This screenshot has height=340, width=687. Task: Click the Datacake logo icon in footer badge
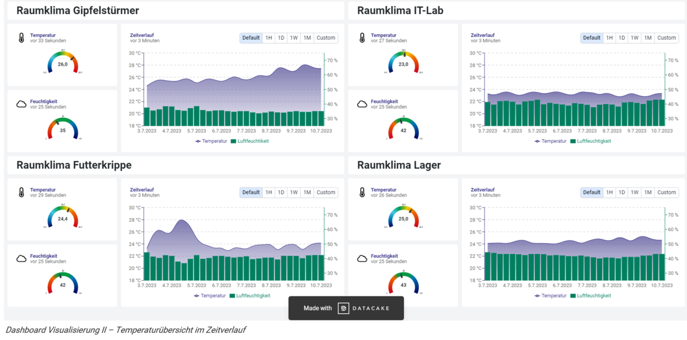343,308
